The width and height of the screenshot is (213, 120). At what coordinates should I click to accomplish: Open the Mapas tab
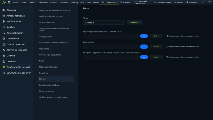coord(178,2)
